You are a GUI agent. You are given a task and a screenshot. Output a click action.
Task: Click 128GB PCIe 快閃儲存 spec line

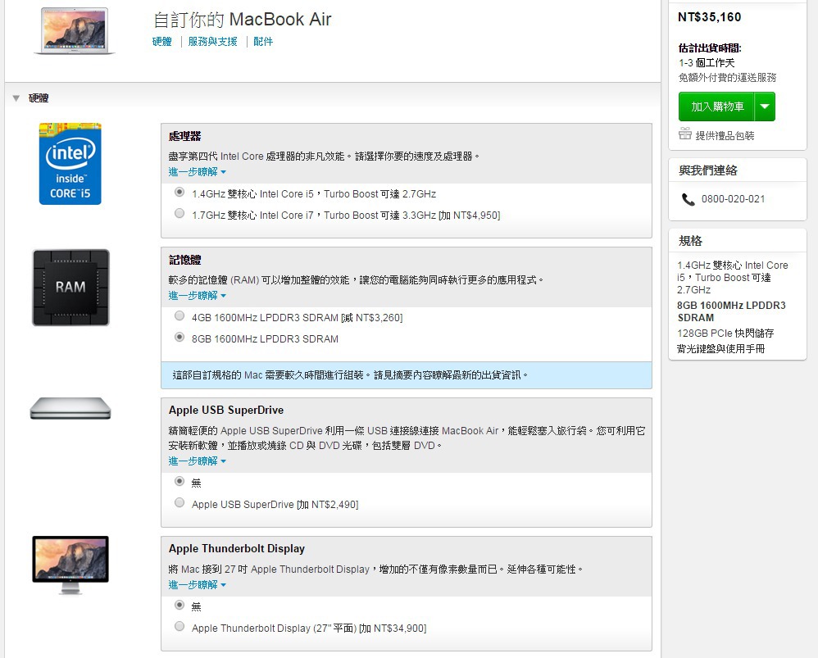click(x=725, y=334)
